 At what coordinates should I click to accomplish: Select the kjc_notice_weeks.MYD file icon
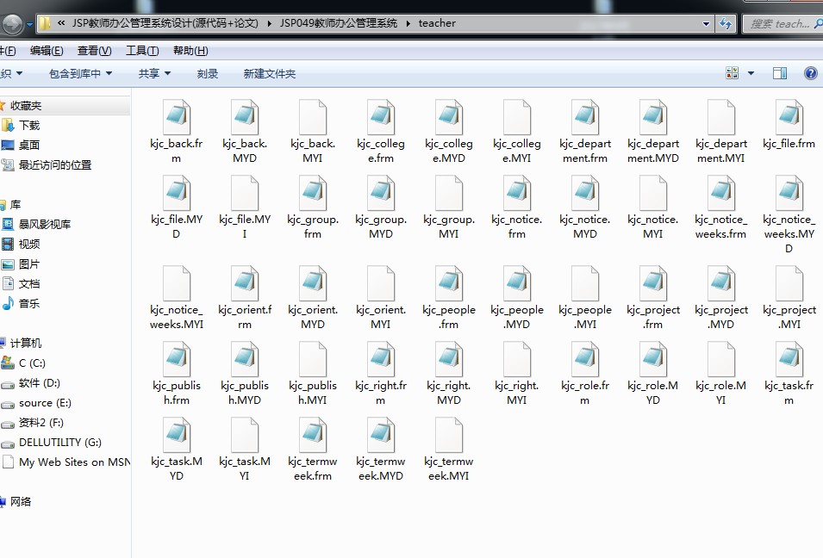(789, 193)
